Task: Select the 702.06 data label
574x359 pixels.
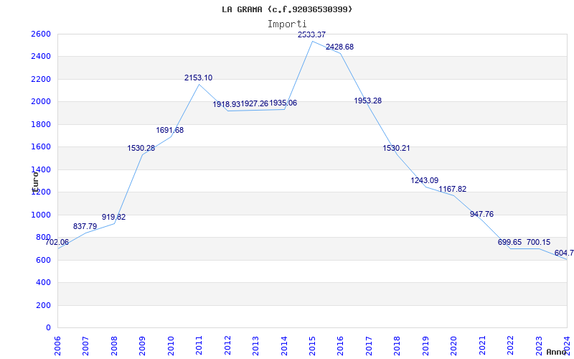Action: click(57, 242)
